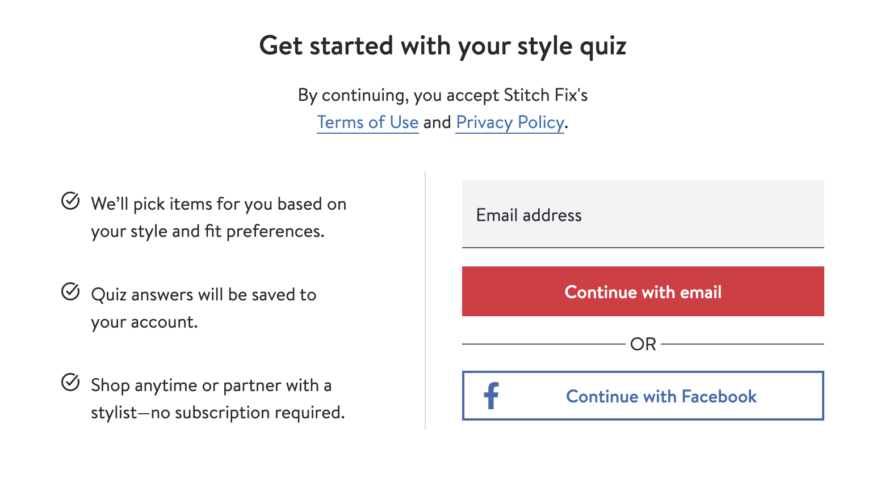Image resolution: width=872 pixels, height=492 pixels.
Task: Click the Facebook f logo icon
Action: coord(492,396)
